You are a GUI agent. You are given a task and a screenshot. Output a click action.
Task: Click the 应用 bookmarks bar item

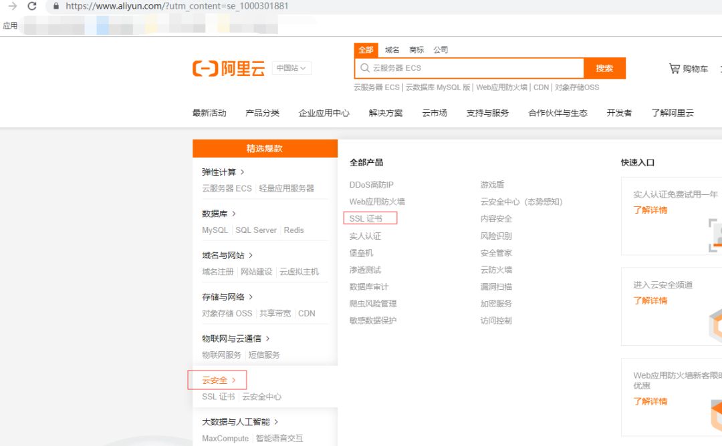[x=10, y=26]
